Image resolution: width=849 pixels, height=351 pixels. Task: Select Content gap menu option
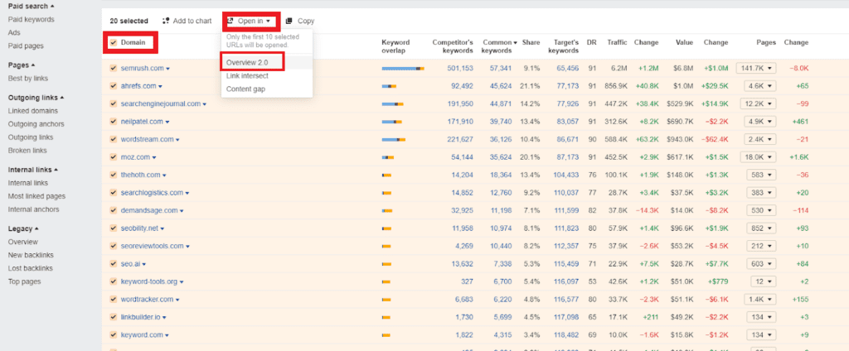click(245, 89)
